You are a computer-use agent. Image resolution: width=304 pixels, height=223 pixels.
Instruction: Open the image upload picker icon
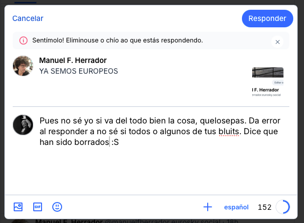click(18, 207)
